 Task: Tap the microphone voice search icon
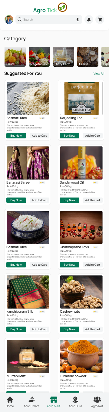(x=78, y=19)
